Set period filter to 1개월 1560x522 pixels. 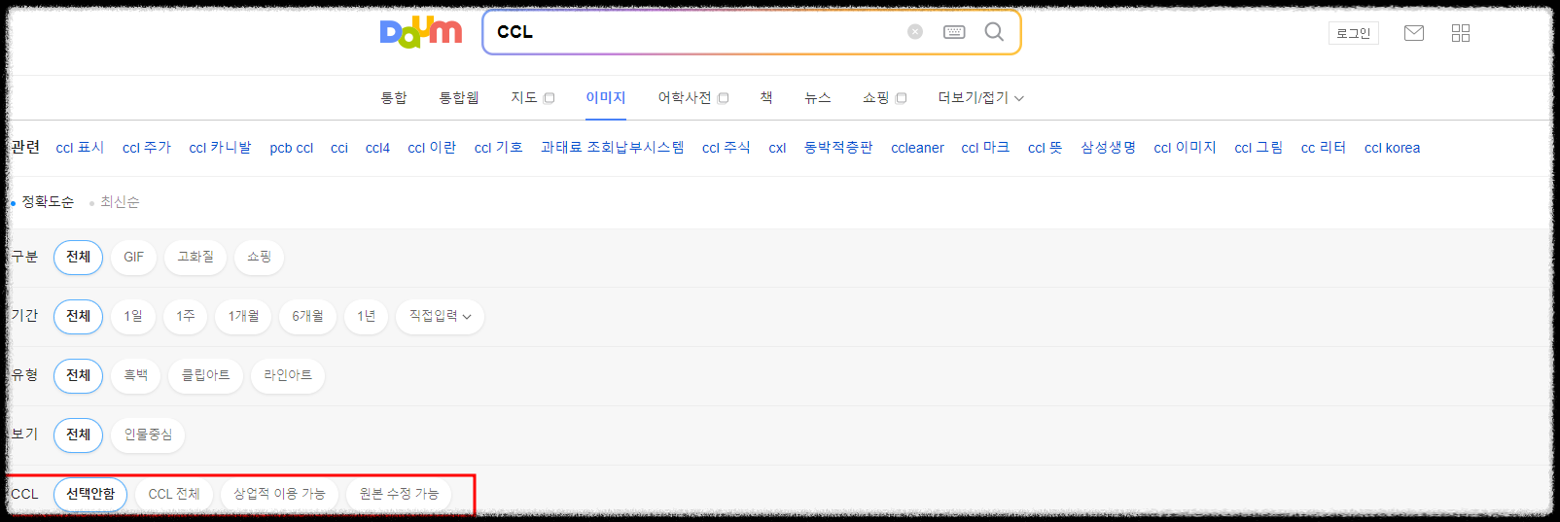click(243, 317)
